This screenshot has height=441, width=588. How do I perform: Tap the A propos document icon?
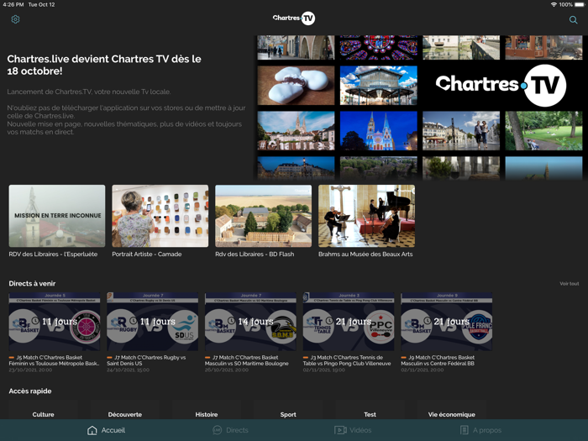(465, 430)
